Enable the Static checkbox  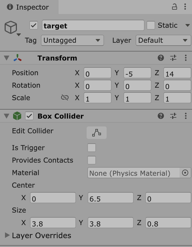[151, 25]
